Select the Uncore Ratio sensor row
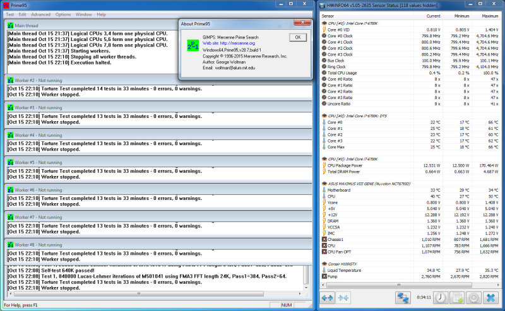The image size is (505, 311). tap(411, 104)
